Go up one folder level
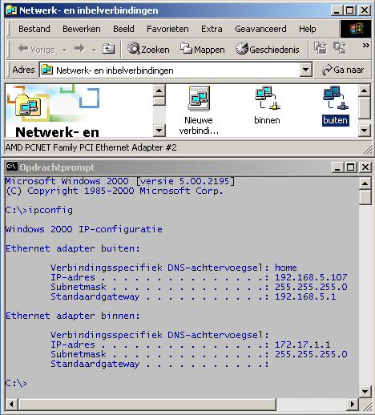 point(108,49)
